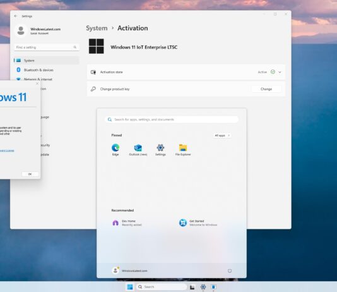
Task: Open Task View on taskbar
Action: pos(192,287)
